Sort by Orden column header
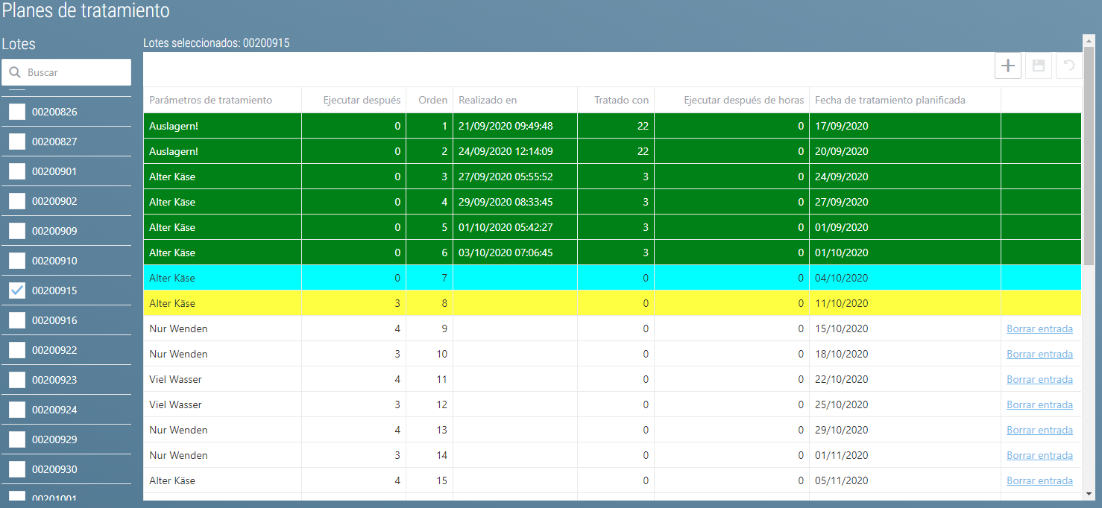1102x508 pixels. (432, 100)
